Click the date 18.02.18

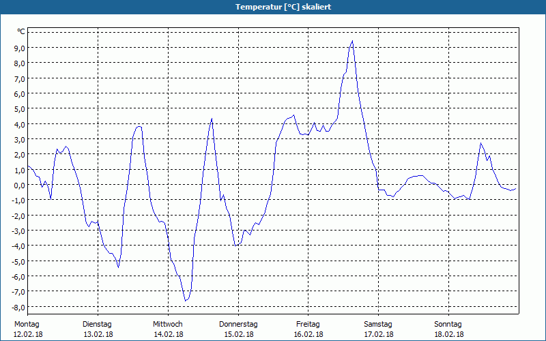tap(449, 334)
